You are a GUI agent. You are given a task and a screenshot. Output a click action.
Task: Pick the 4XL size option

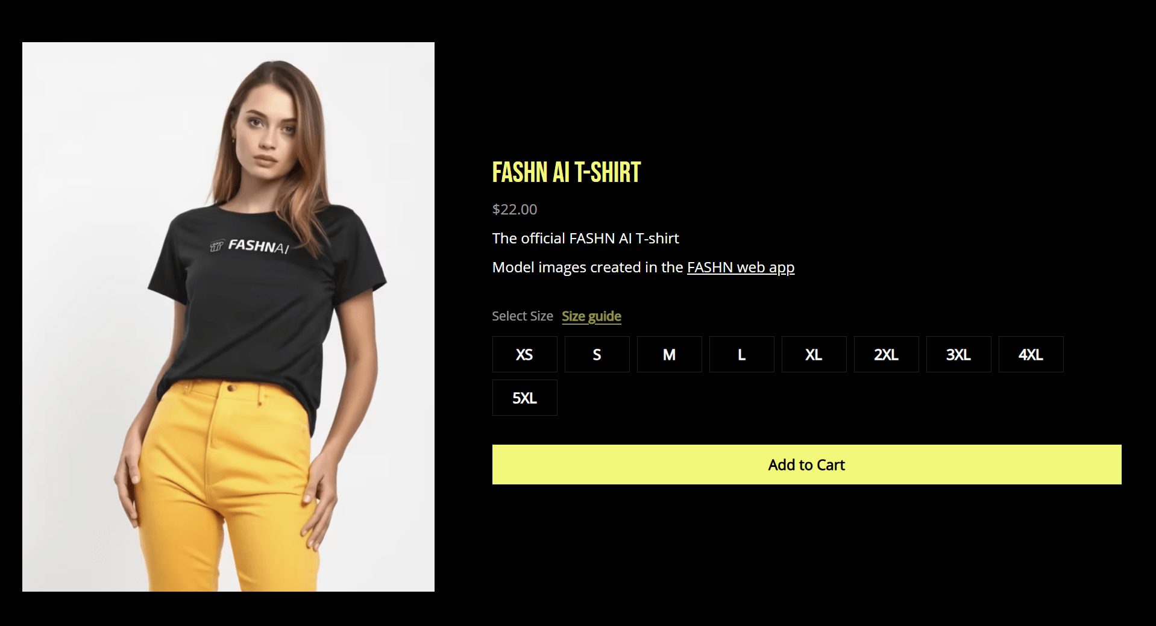click(x=1031, y=354)
